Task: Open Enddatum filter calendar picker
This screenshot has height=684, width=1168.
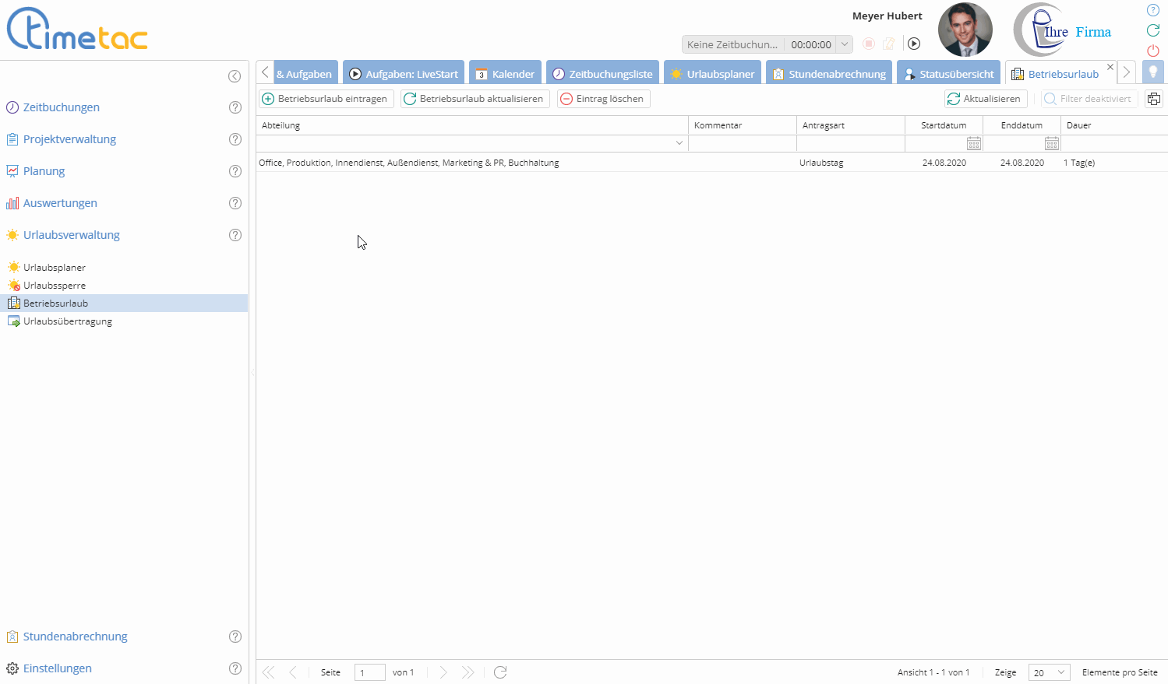Action: tap(1051, 143)
